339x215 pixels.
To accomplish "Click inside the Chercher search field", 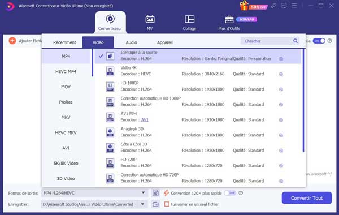I will pyautogui.click(x=267, y=41).
